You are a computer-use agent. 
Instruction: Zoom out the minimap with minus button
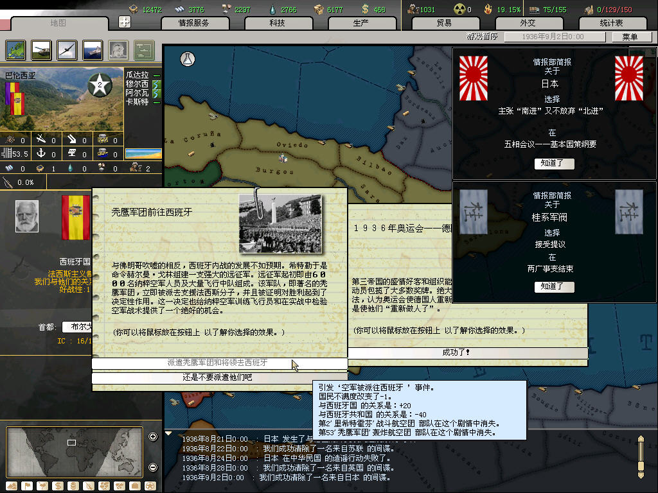click(153, 467)
